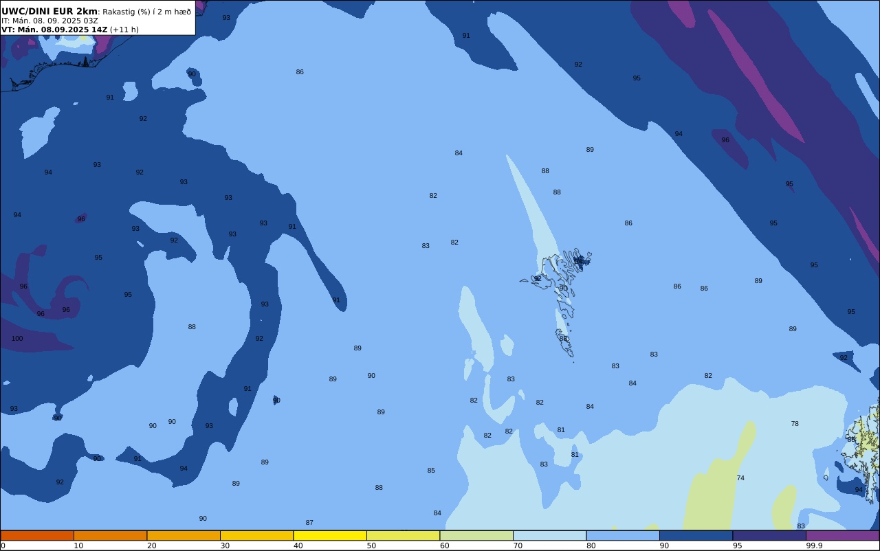Screen dimensions: 880x551
Task: Click the 70–80 pale blue legend swatch
Action: (549, 535)
